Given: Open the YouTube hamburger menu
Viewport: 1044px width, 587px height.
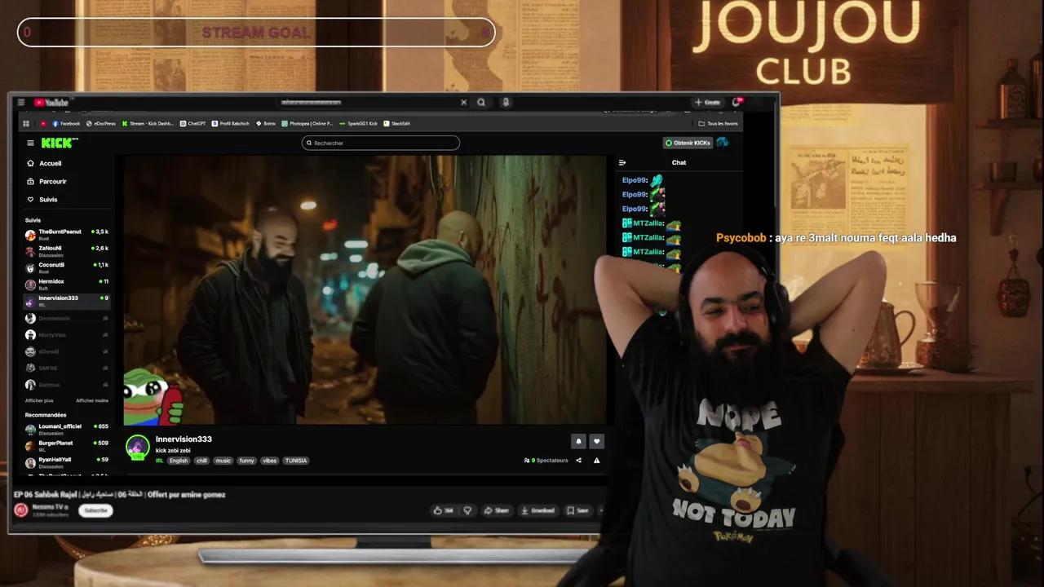Looking at the screenshot, I should (x=21, y=103).
